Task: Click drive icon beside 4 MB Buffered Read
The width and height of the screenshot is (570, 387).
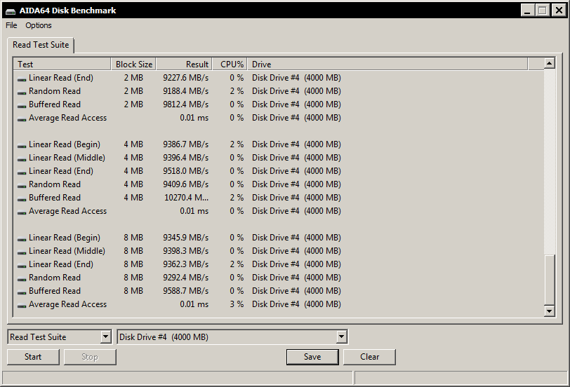Action: 22,198
